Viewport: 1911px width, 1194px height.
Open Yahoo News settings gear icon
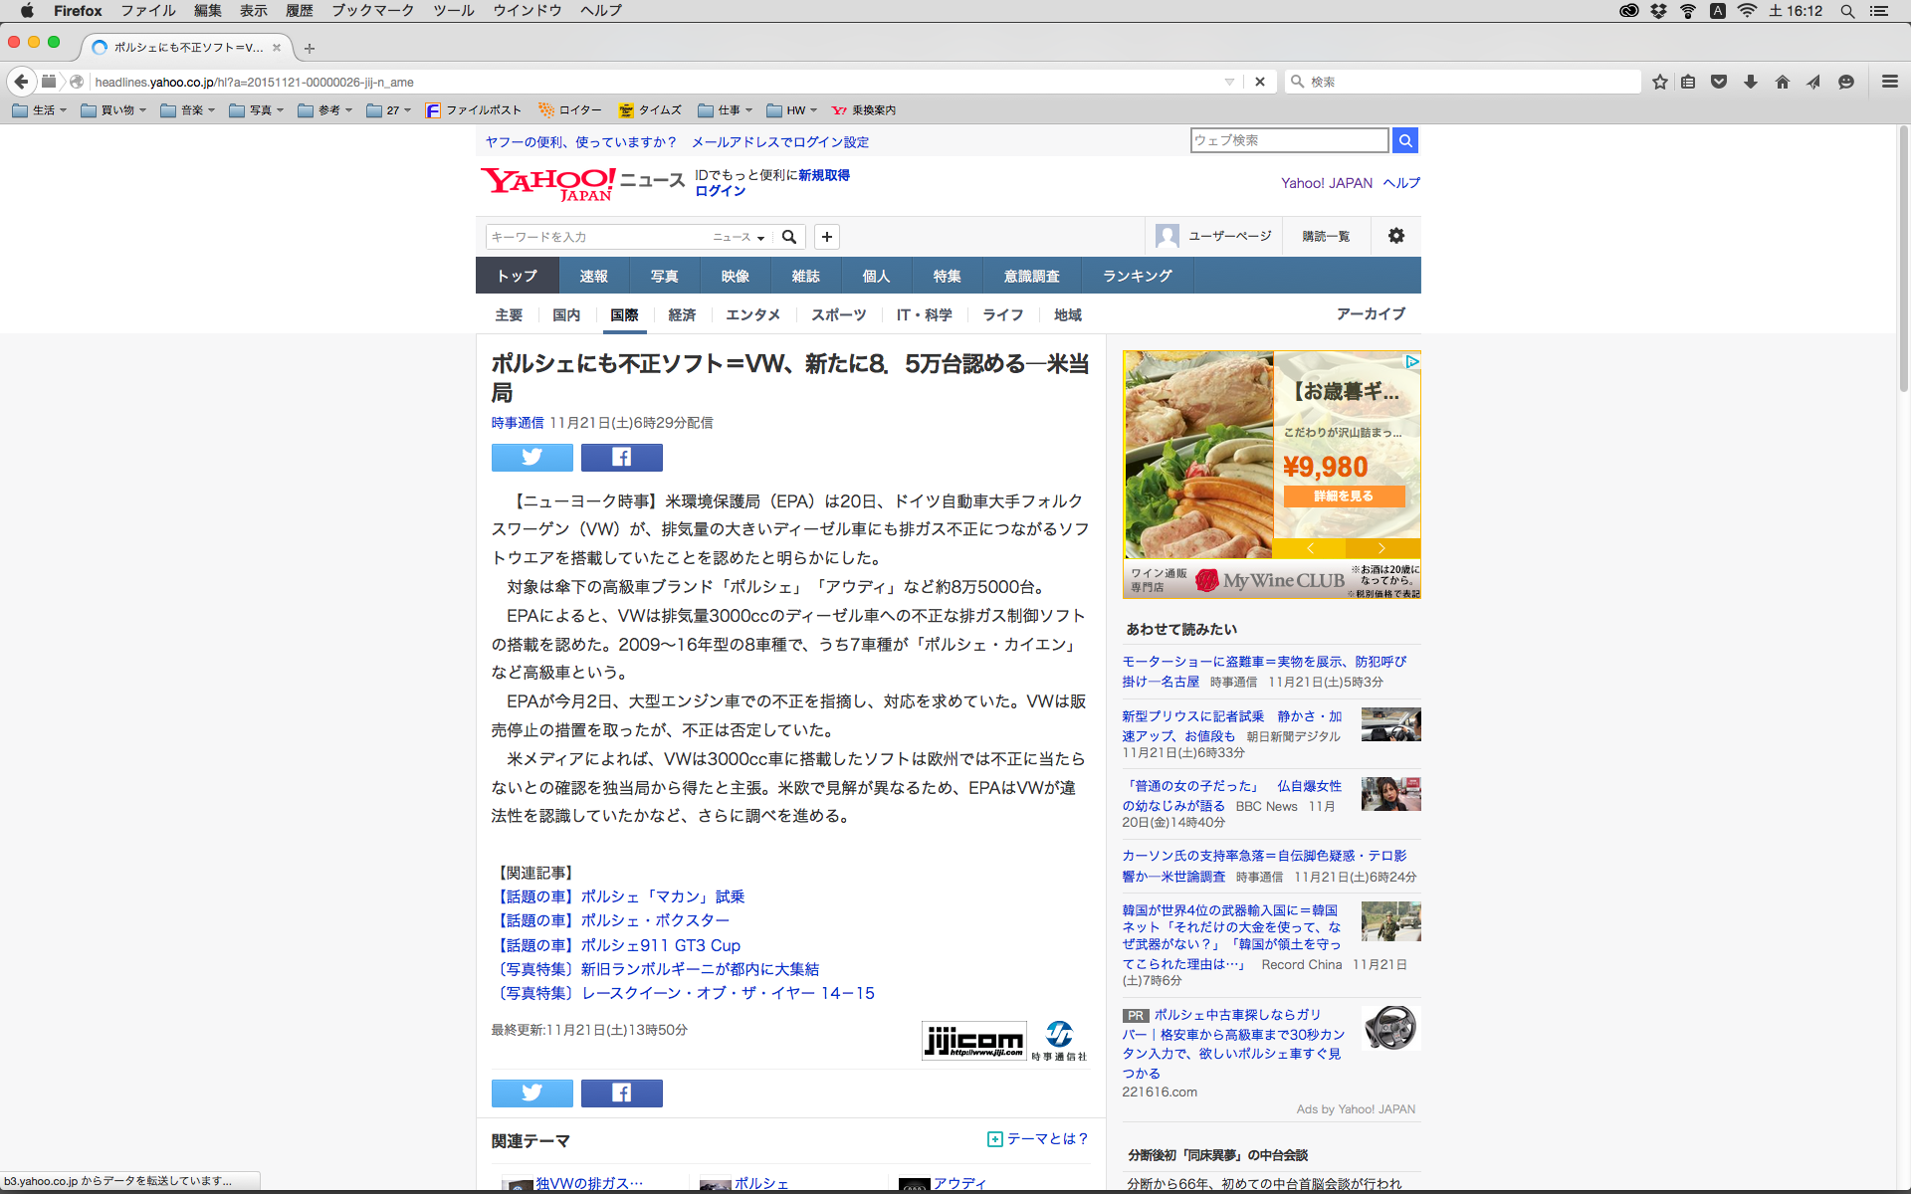(1396, 236)
